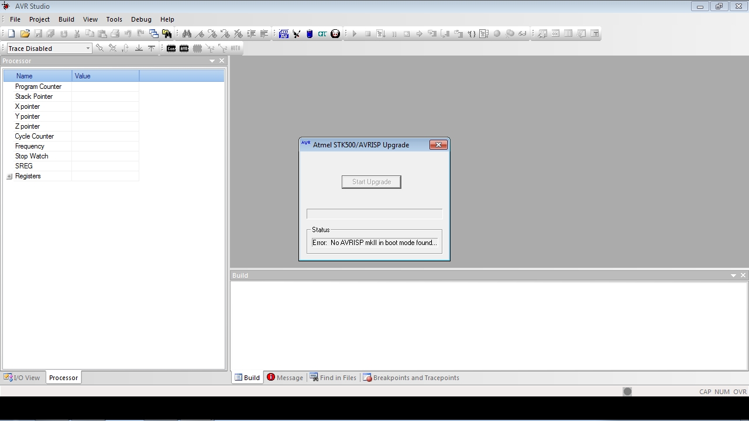Click the upgrade progress bar
This screenshot has width=749, height=421.
point(374,214)
